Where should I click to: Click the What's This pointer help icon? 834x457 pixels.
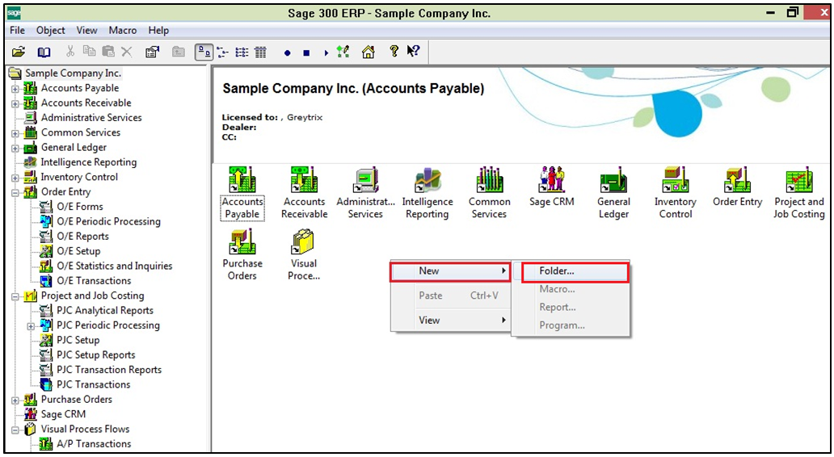tap(413, 51)
